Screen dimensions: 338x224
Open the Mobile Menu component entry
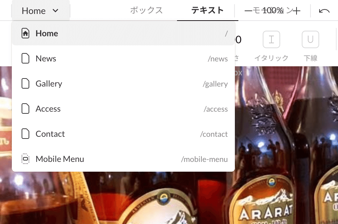coord(123,159)
